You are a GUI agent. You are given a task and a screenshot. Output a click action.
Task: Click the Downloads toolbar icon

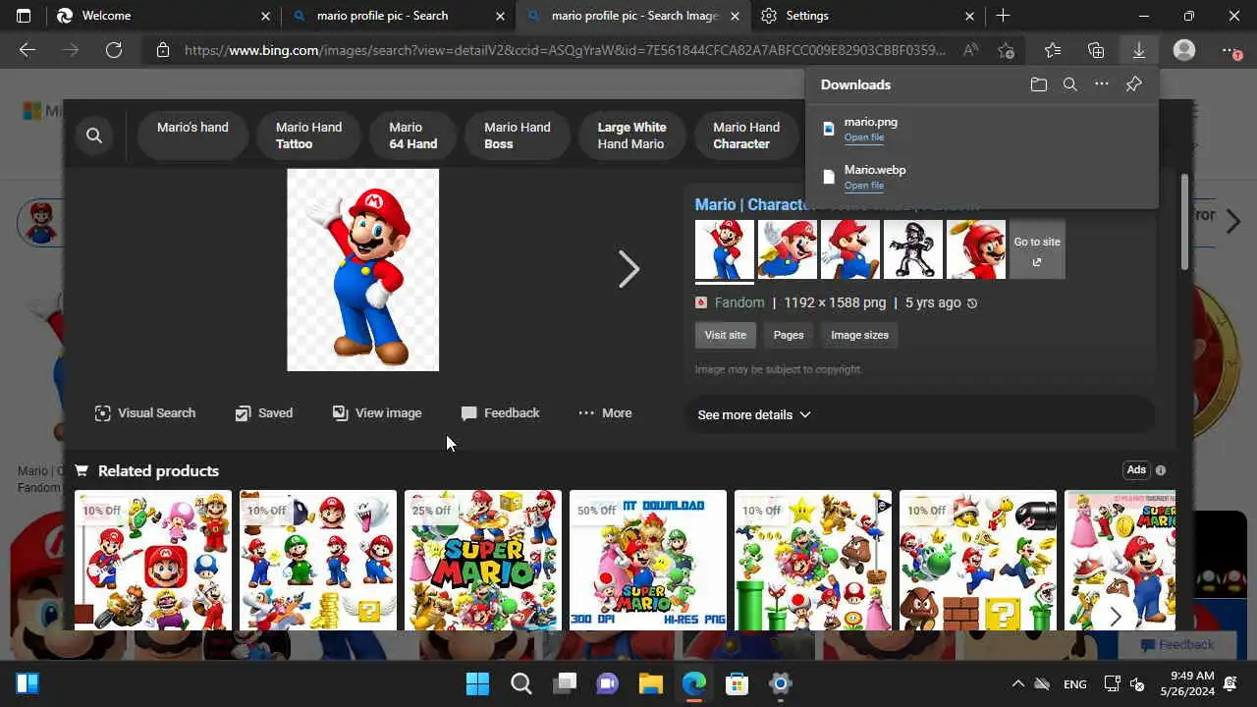pyautogui.click(x=1139, y=50)
